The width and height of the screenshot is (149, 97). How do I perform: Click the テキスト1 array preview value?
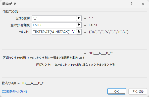point(109,32)
